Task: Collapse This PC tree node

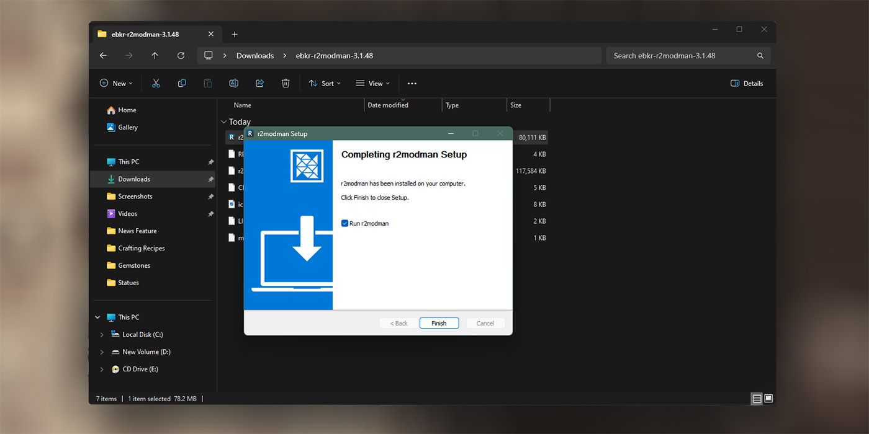Action: click(97, 317)
